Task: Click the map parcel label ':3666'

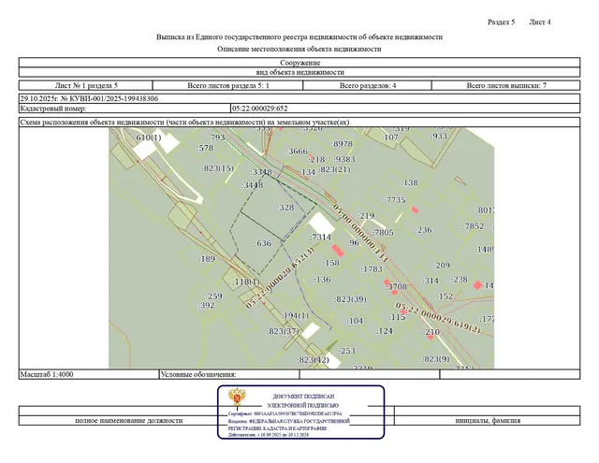Action: click(x=297, y=152)
